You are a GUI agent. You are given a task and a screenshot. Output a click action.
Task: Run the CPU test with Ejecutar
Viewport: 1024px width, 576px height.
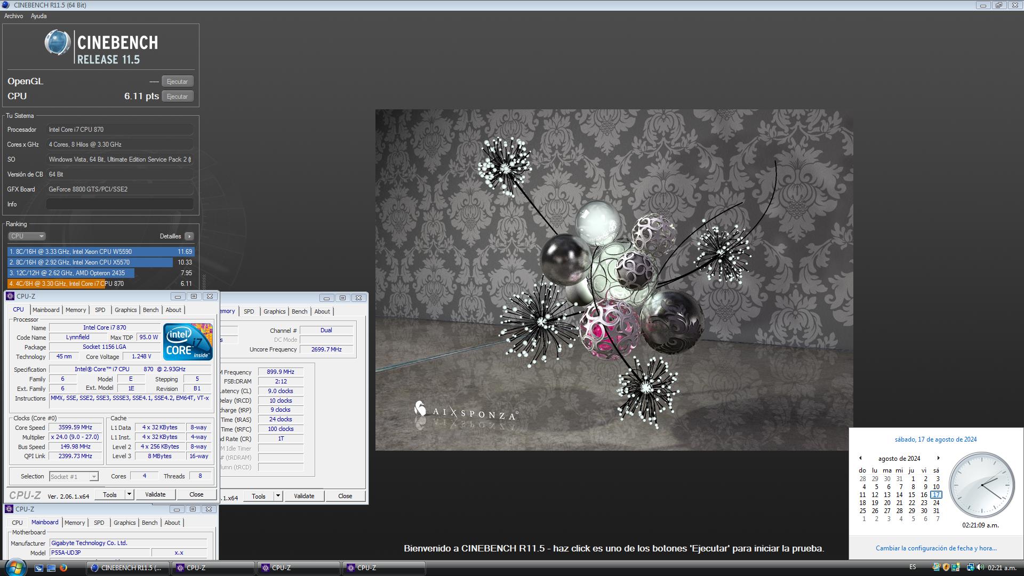177,97
